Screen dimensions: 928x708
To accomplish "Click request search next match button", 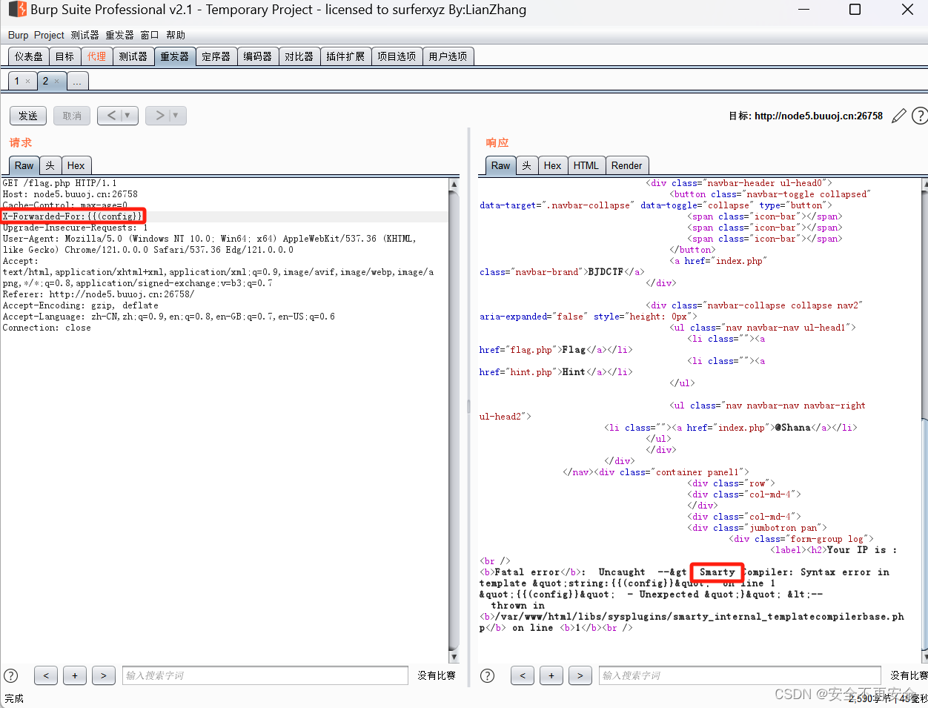I will (x=104, y=675).
